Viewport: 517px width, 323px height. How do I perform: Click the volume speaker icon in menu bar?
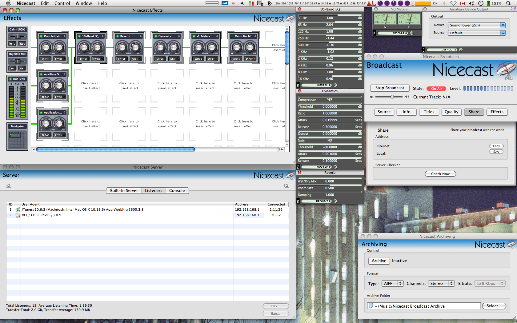coord(471,3)
